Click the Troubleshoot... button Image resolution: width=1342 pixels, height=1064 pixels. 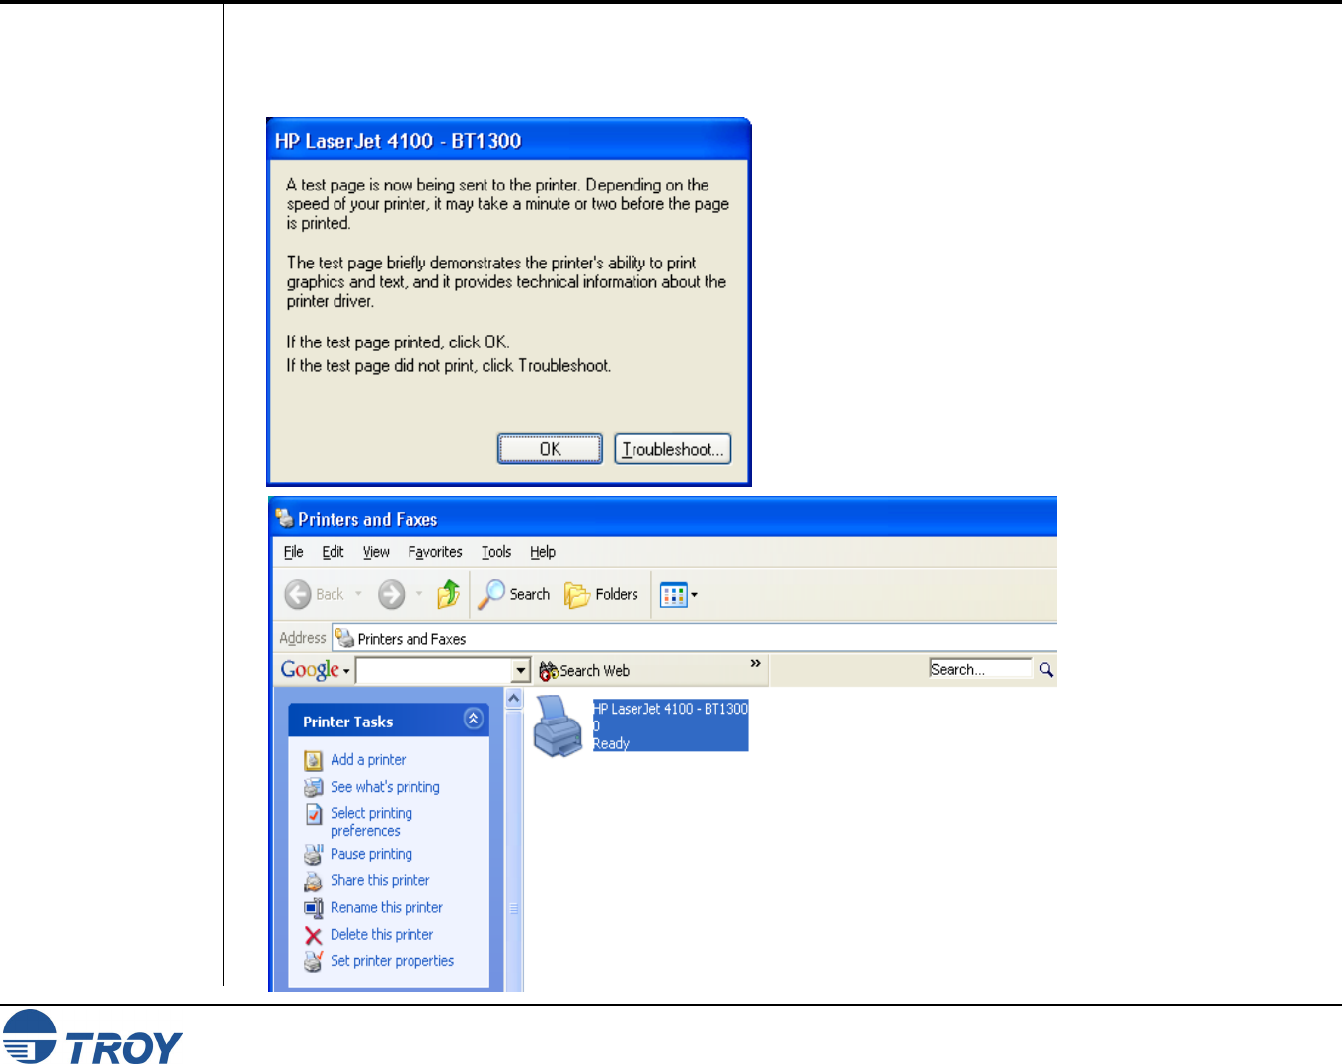tap(672, 449)
